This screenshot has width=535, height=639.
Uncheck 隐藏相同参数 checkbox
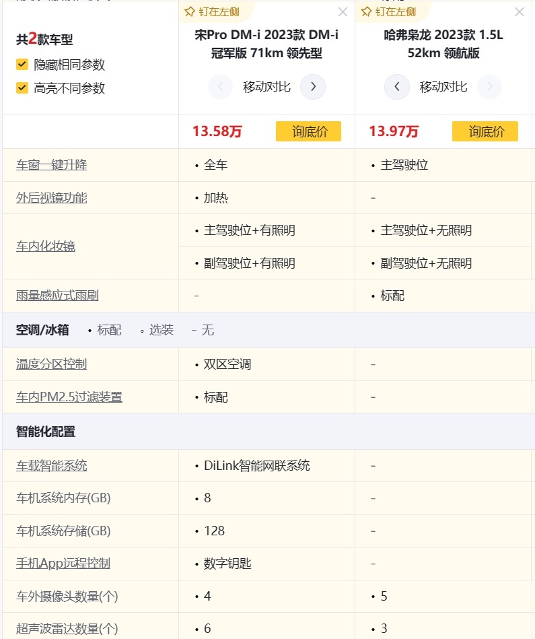[22, 65]
